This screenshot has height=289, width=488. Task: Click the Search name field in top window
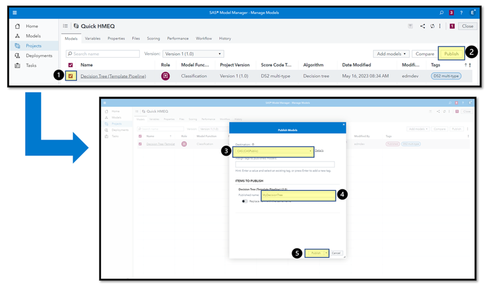pyautogui.click(x=103, y=54)
